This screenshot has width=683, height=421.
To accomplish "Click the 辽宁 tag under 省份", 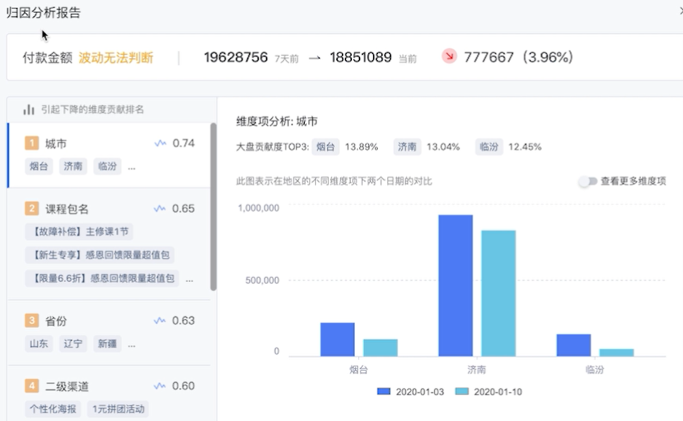I will tap(73, 344).
